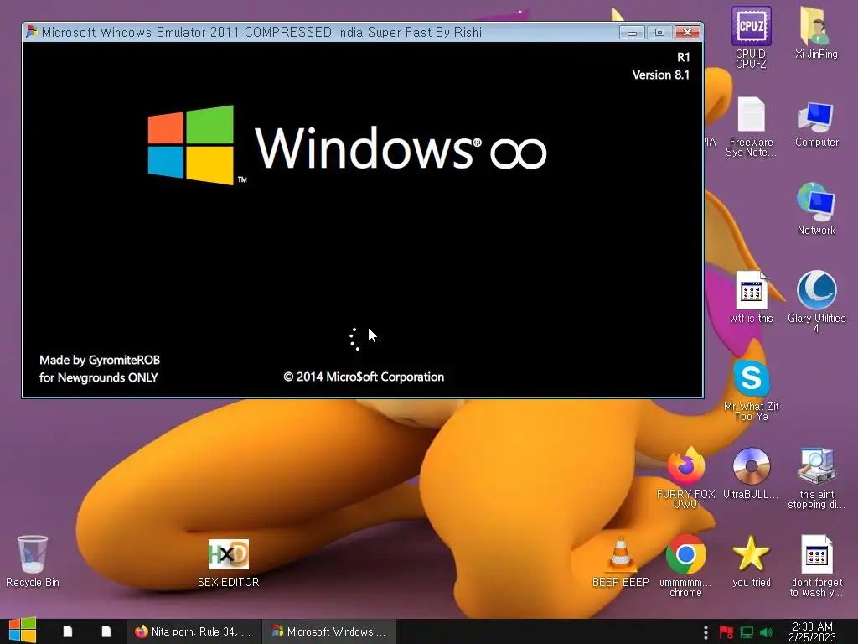Select 'dont forget to wash y...' file icon
Viewport: 858px width, 644px height.
(x=816, y=566)
